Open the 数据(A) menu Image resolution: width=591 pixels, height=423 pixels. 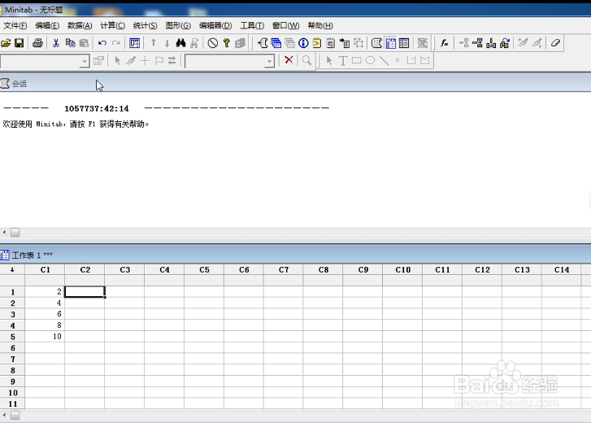80,26
